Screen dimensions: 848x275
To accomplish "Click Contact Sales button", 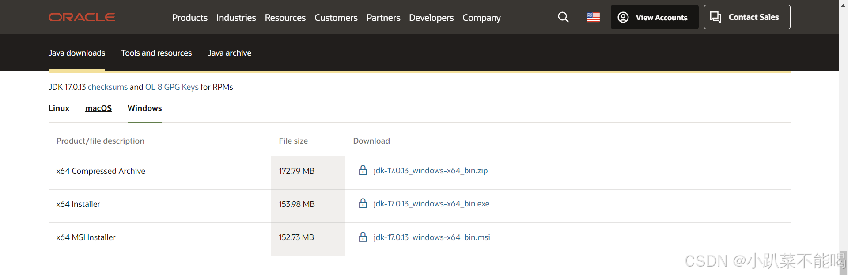I will click(747, 17).
